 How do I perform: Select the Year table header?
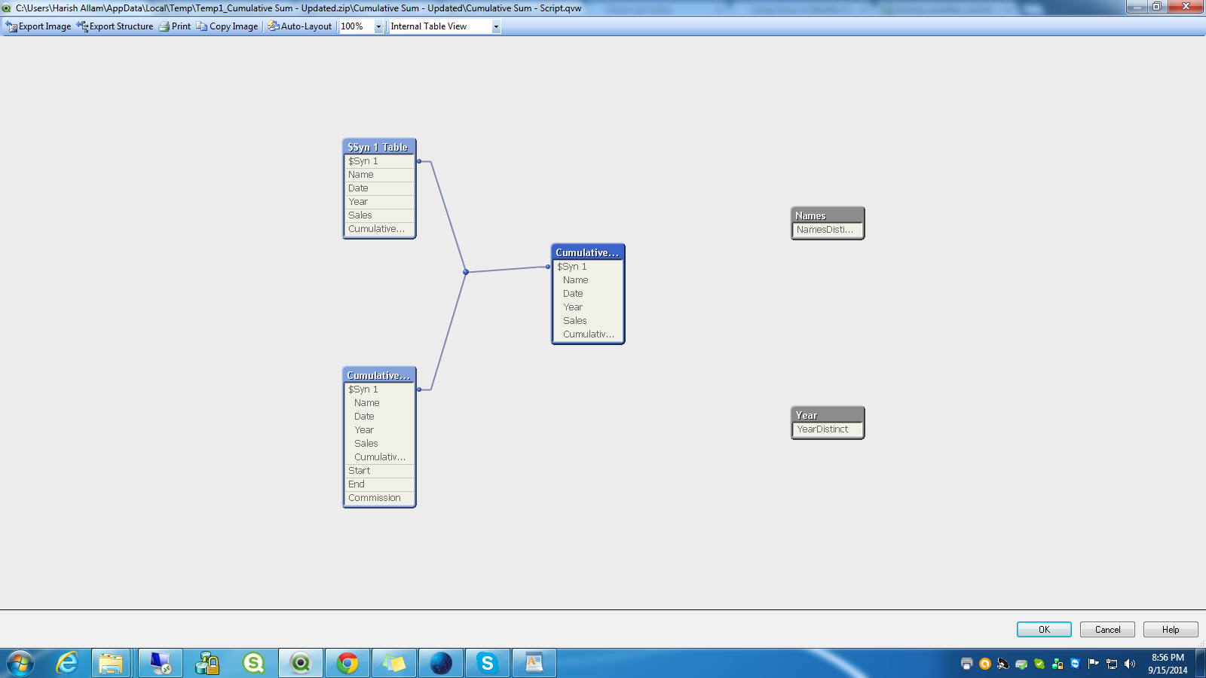[x=828, y=415]
